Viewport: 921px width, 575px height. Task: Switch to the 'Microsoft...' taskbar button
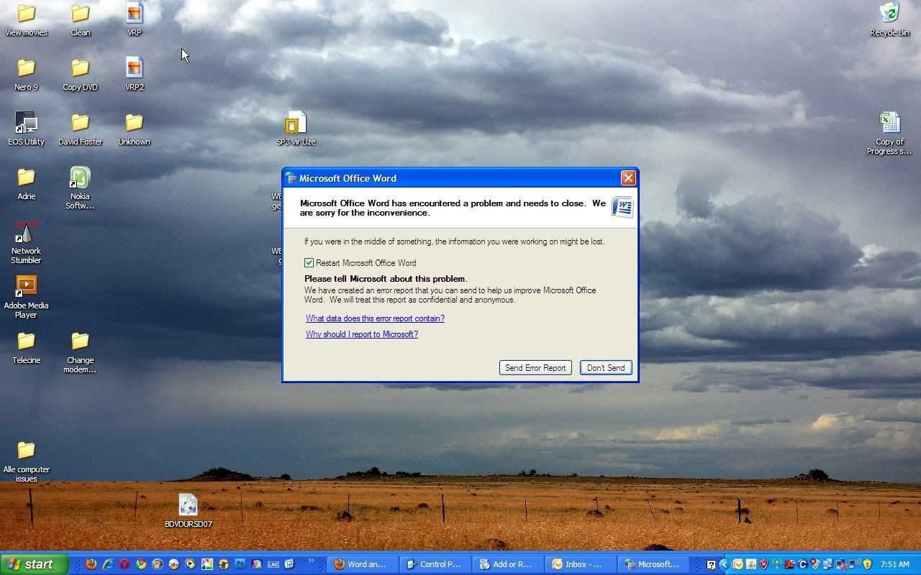click(x=653, y=564)
